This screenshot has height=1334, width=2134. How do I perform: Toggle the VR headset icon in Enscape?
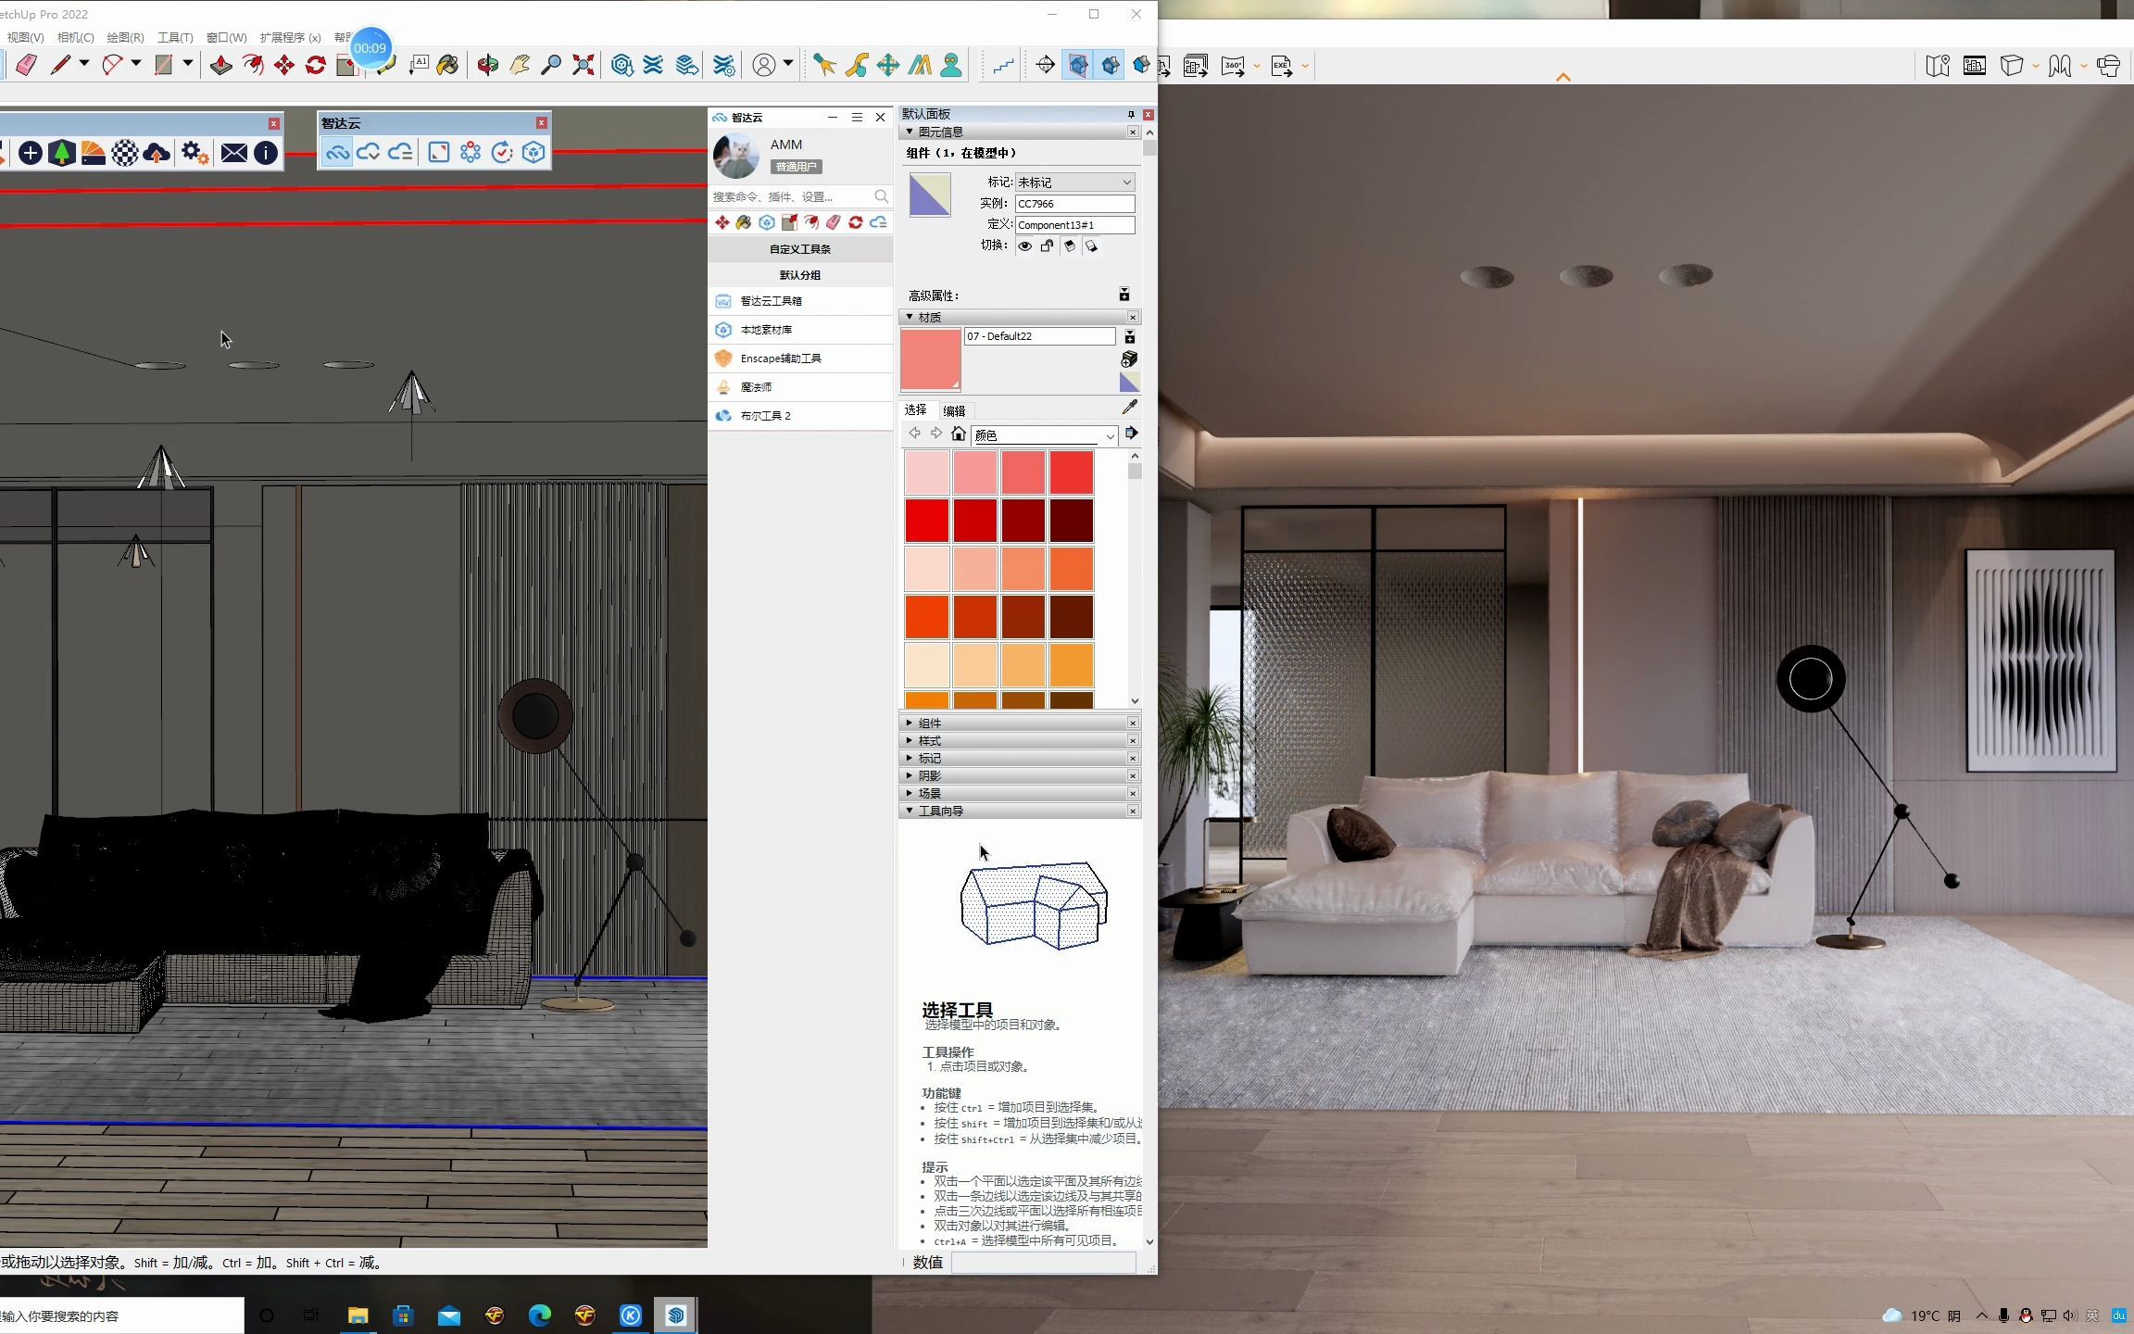coord(2109,66)
